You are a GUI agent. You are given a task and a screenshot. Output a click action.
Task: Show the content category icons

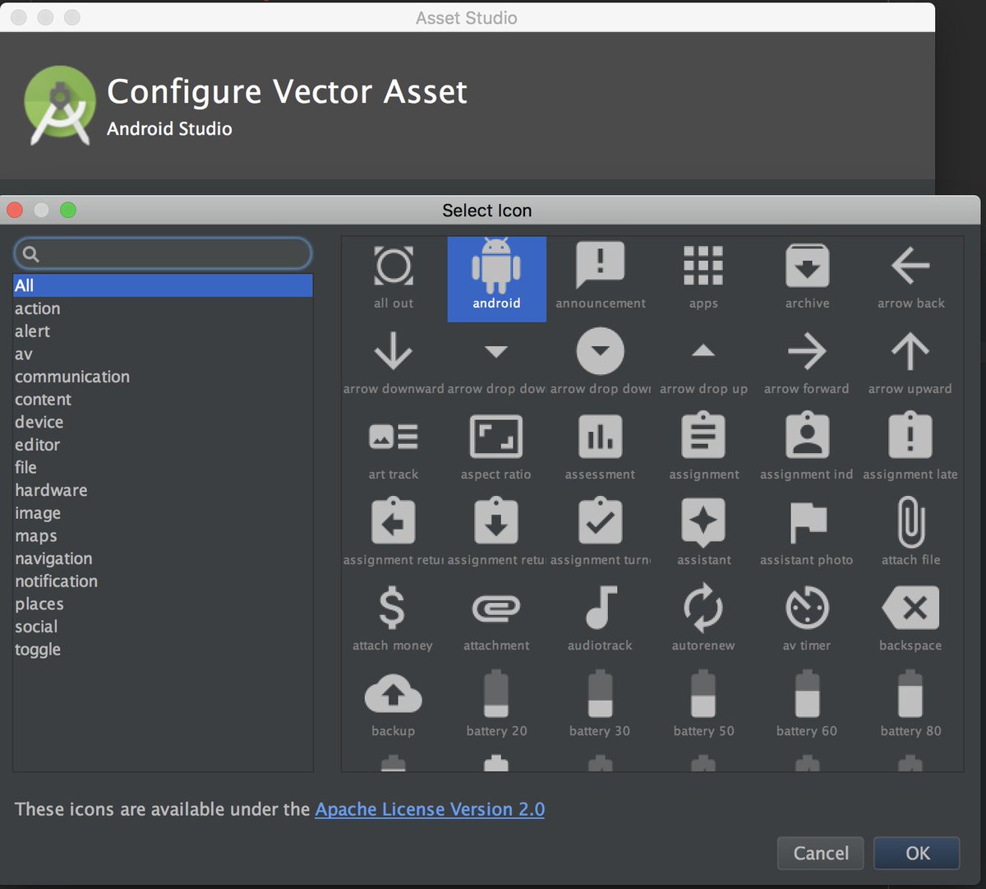coord(163,400)
